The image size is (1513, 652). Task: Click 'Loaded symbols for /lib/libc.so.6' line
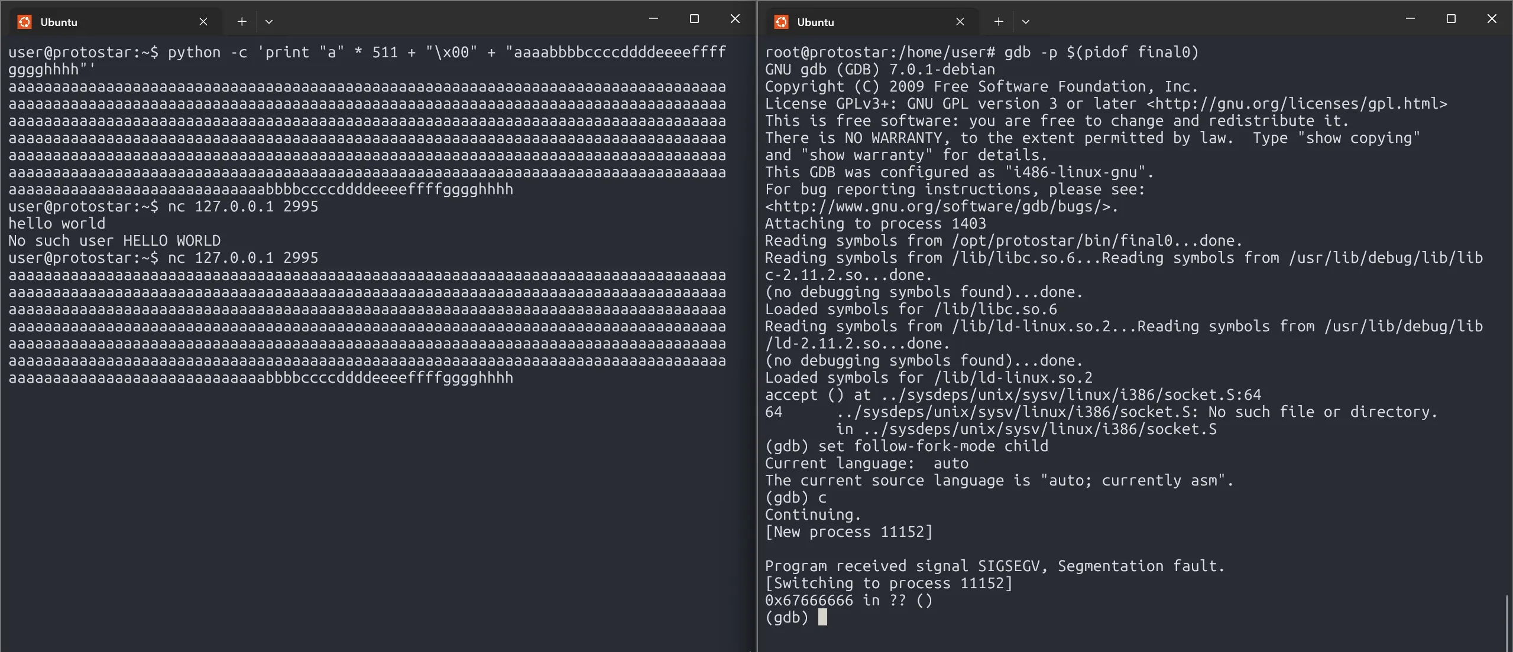tap(911, 309)
